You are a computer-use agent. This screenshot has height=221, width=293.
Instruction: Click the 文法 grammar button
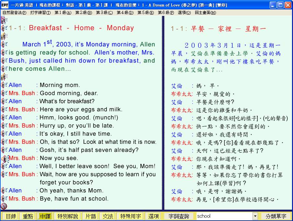coord(108,216)
